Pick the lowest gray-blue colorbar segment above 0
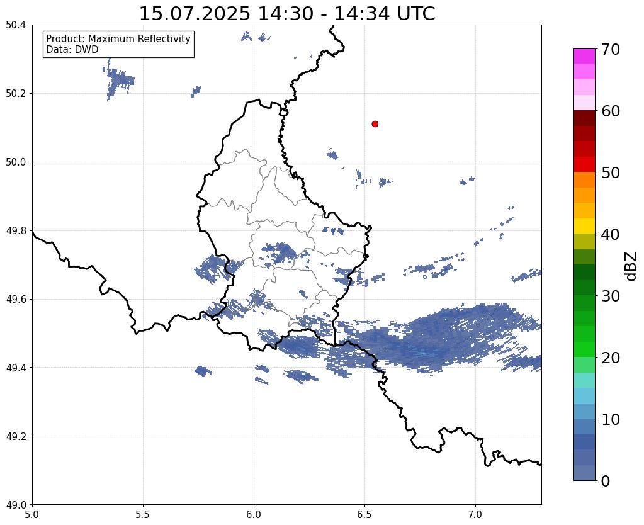Image resolution: width=644 pixels, height=525 pixels. [x=584, y=473]
